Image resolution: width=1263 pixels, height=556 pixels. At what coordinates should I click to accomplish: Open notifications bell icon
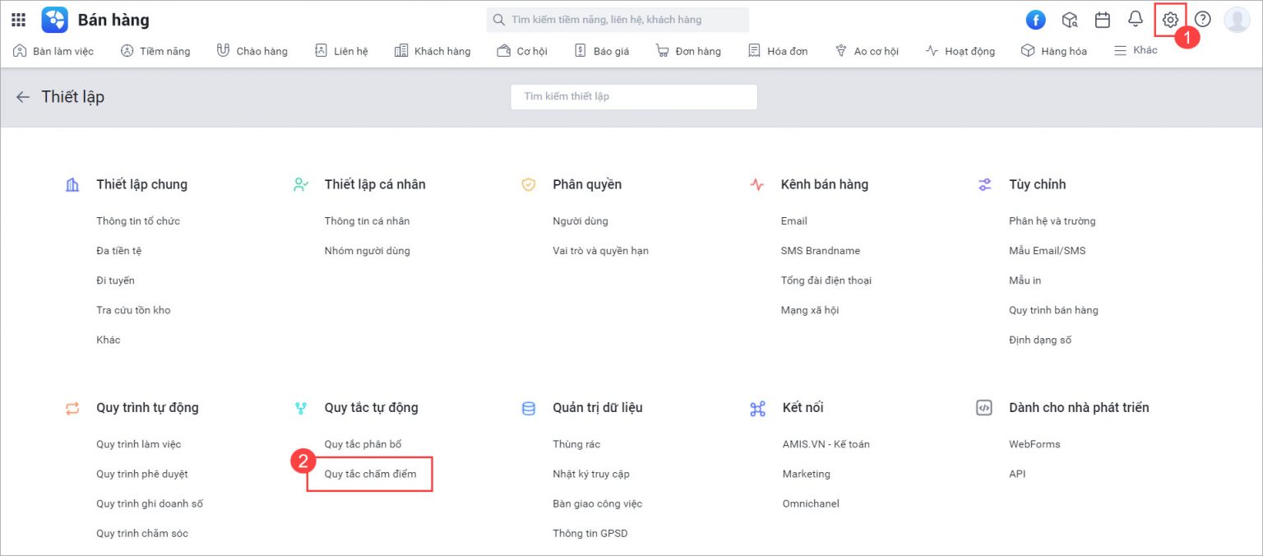pyautogui.click(x=1136, y=19)
